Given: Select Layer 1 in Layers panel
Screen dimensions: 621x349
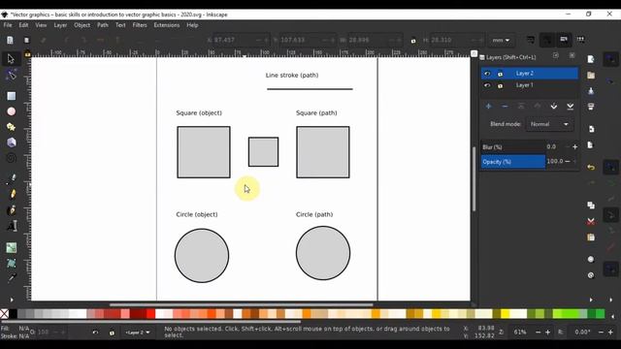Looking at the screenshot, I should 530,85.
